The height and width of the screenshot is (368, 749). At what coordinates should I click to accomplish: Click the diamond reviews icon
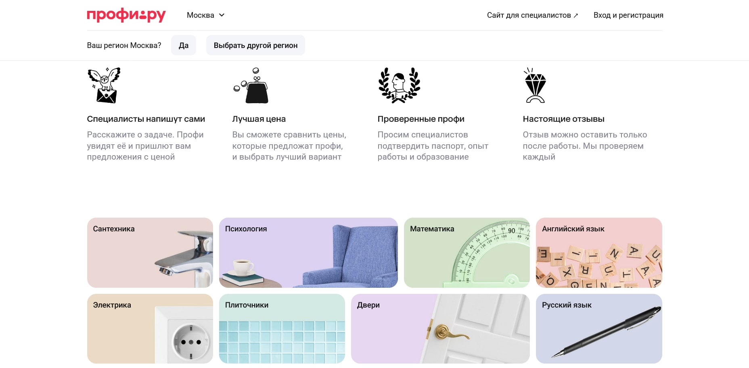[x=535, y=85]
